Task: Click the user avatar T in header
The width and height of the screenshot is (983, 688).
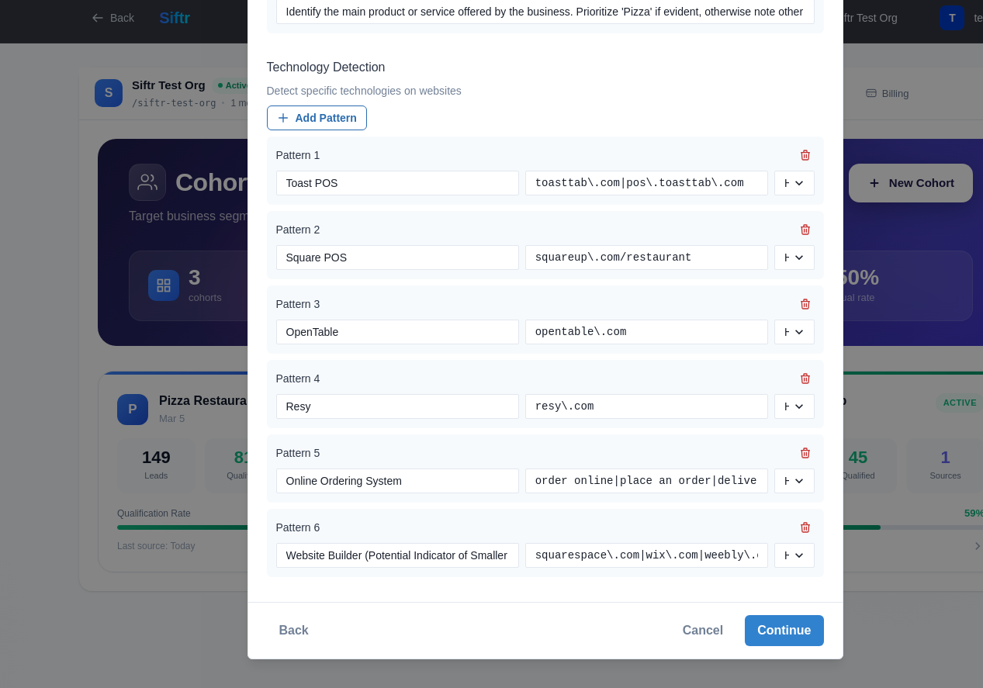Action: point(952,18)
